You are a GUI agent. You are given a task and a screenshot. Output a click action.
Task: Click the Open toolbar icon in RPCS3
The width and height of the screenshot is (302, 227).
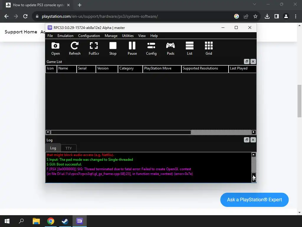[55, 49]
